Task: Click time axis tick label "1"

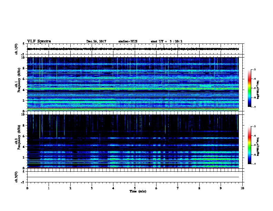Action: coord(49,188)
